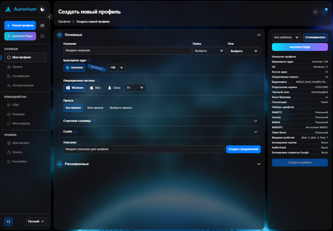Open the history list icon beside Новый профиль
The width and height of the screenshot is (333, 231).
click(42, 25)
